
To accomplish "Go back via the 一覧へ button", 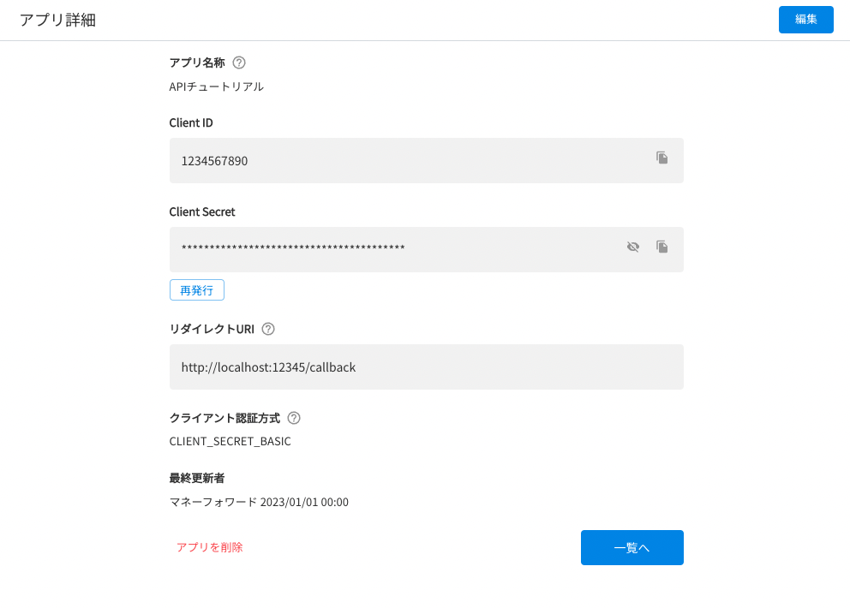I will click(x=632, y=547).
